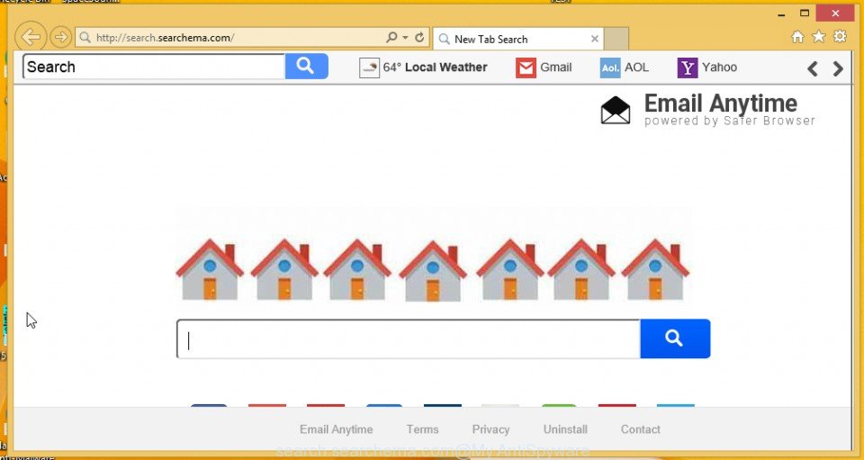Open the browser Tools gear icon

[x=840, y=37]
